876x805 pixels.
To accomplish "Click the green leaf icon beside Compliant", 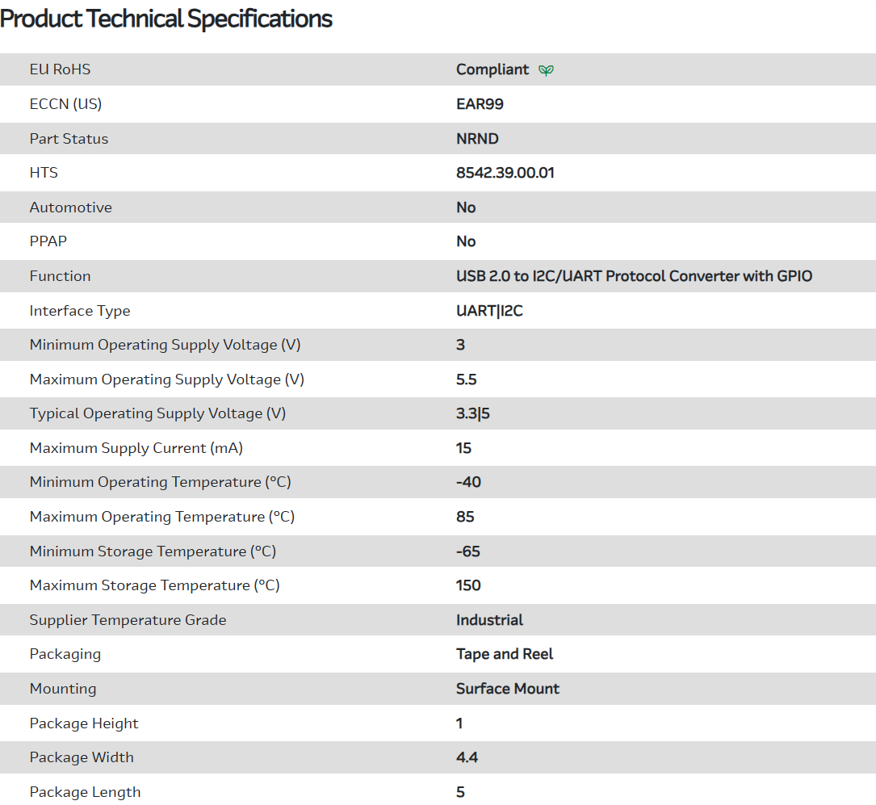I will pyautogui.click(x=547, y=70).
